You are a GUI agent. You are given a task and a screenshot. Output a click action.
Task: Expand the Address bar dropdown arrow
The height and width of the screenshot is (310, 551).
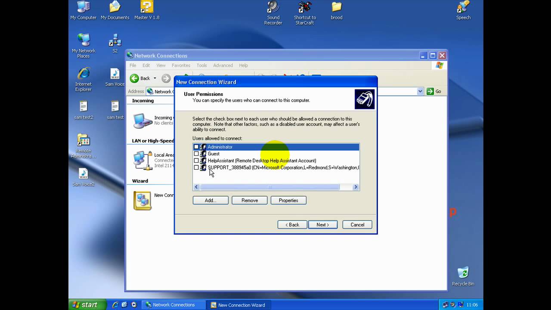click(x=420, y=91)
